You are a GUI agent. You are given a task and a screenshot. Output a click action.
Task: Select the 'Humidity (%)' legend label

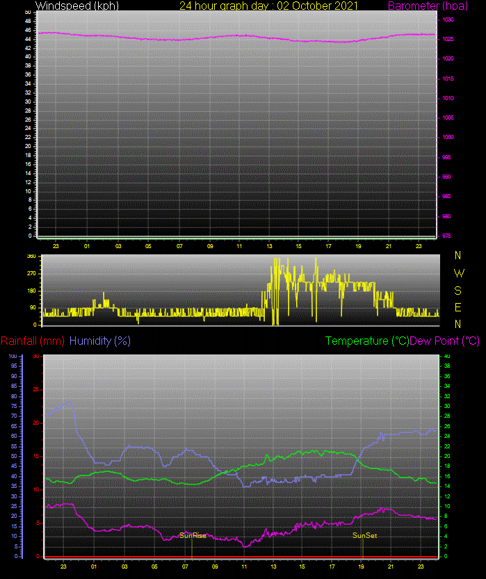click(100, 341)
